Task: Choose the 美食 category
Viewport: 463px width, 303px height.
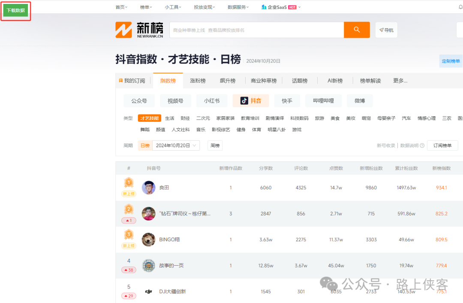Action: click(335, 118)
